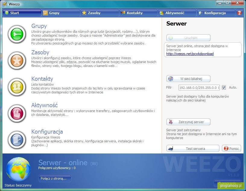Viewport: 246px width, 191px height.
Task: Switch to the Kontakty tab
Action: click(x=139, y=13)
